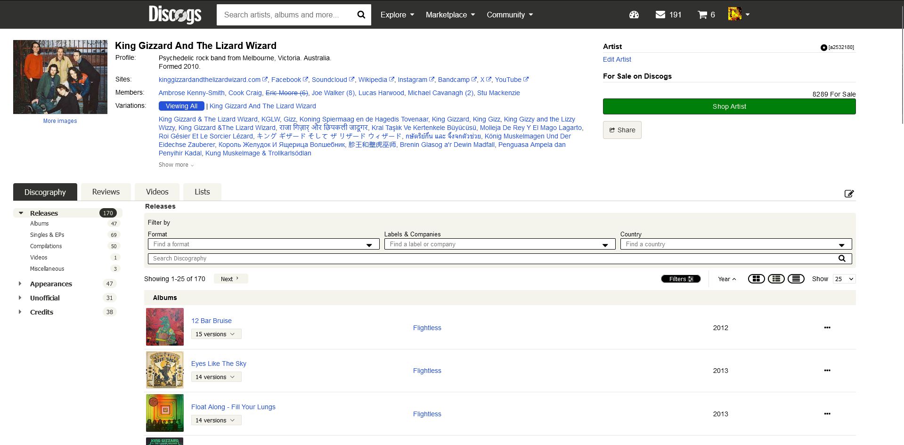Open the user avatar menu
Image resolution: width=904 pixels, height=445 pixels.
tap(739, 14)
